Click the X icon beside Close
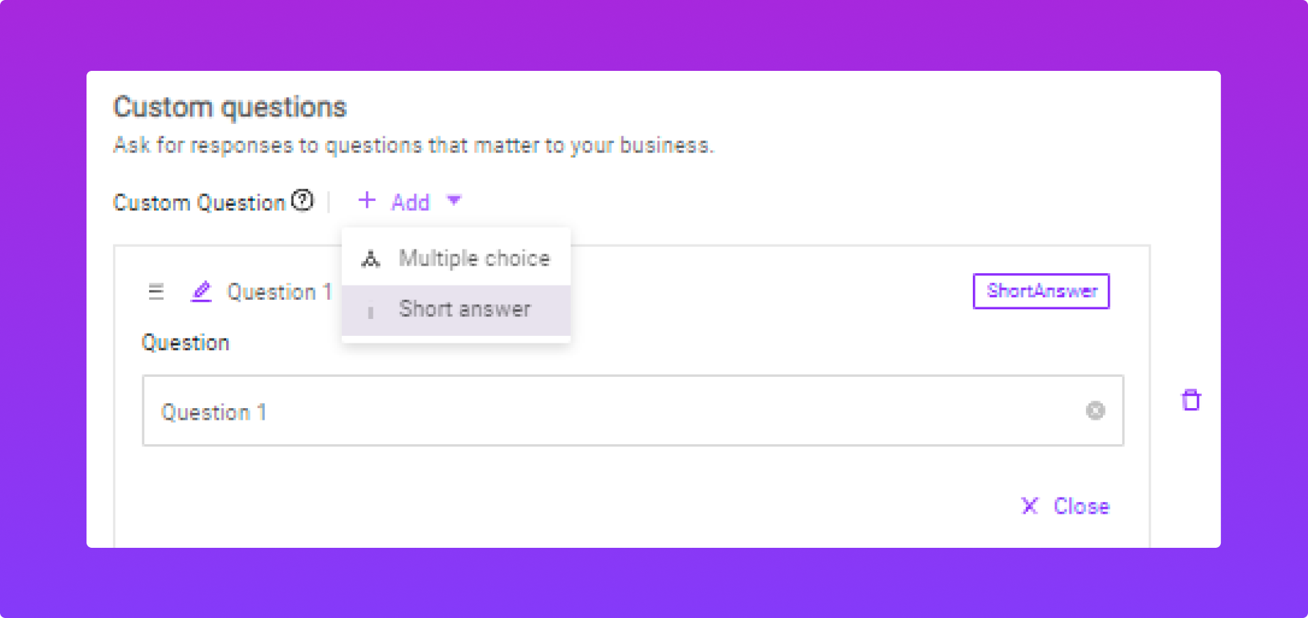1308x618 pixels. point(1029,506)
